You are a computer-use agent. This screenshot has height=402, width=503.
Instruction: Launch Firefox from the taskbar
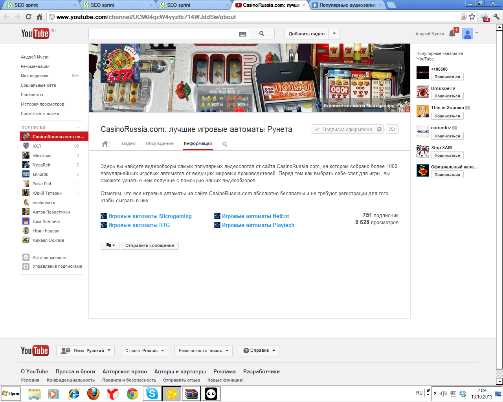(93, 393)
